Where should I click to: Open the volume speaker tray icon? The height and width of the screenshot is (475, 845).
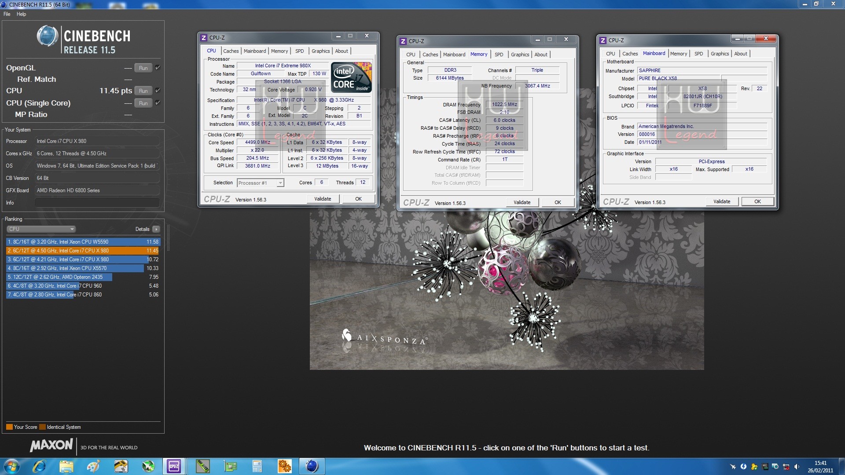797,467
